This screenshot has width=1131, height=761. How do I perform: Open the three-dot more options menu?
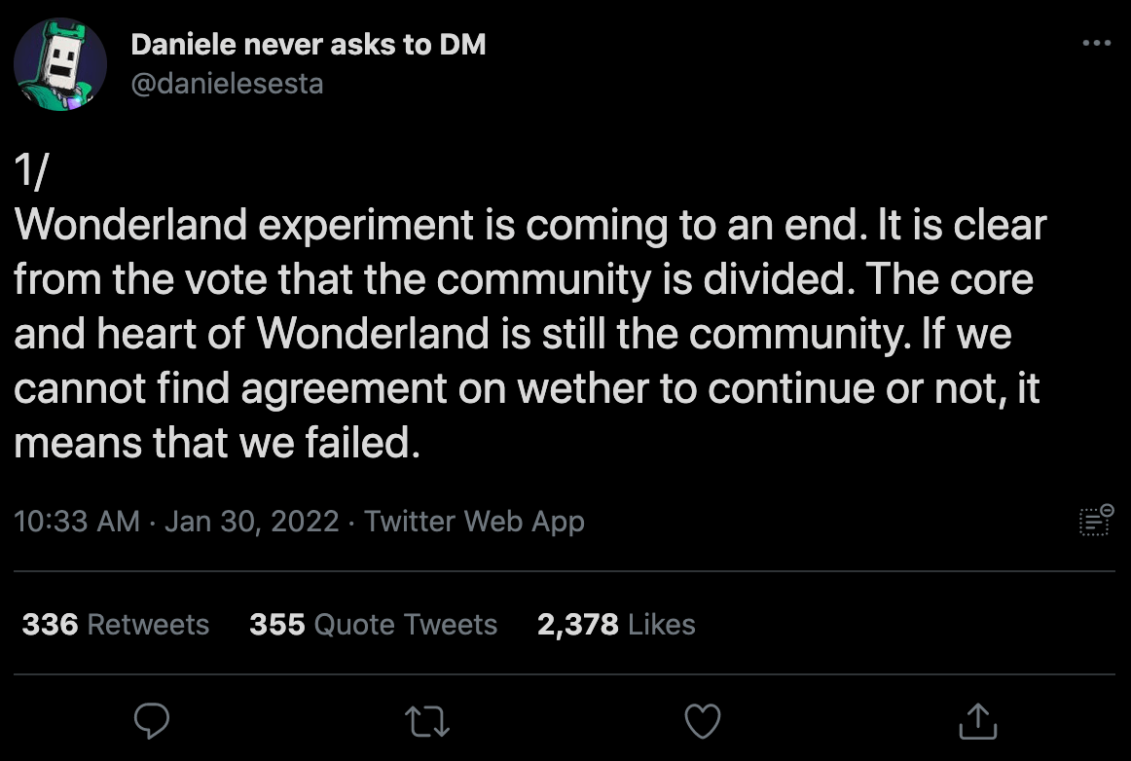pos(1096,43)
